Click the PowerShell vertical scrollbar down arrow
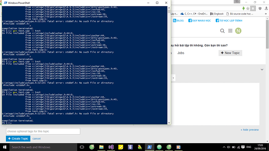Viewport: 269px width, 151px height. coord(169,123)
